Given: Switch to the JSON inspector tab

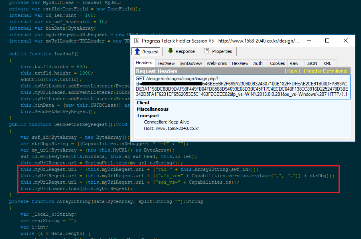Looking at the screenshot, I should coord(312,63).
